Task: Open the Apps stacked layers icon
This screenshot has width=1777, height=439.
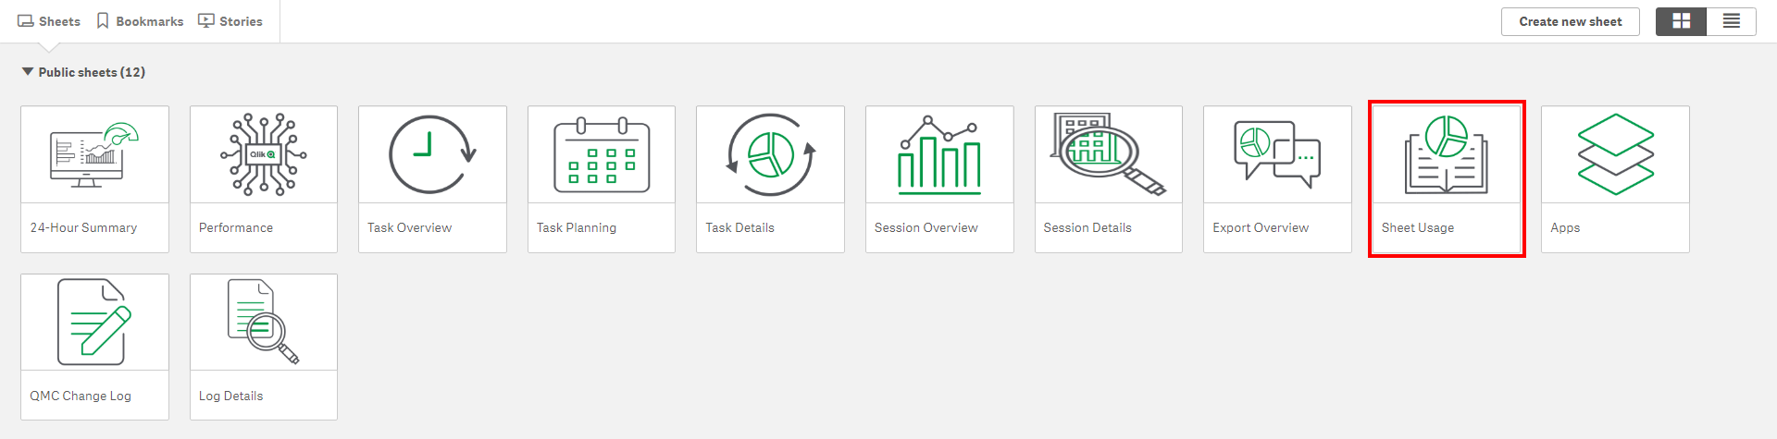Action: tap(1615, 155)
